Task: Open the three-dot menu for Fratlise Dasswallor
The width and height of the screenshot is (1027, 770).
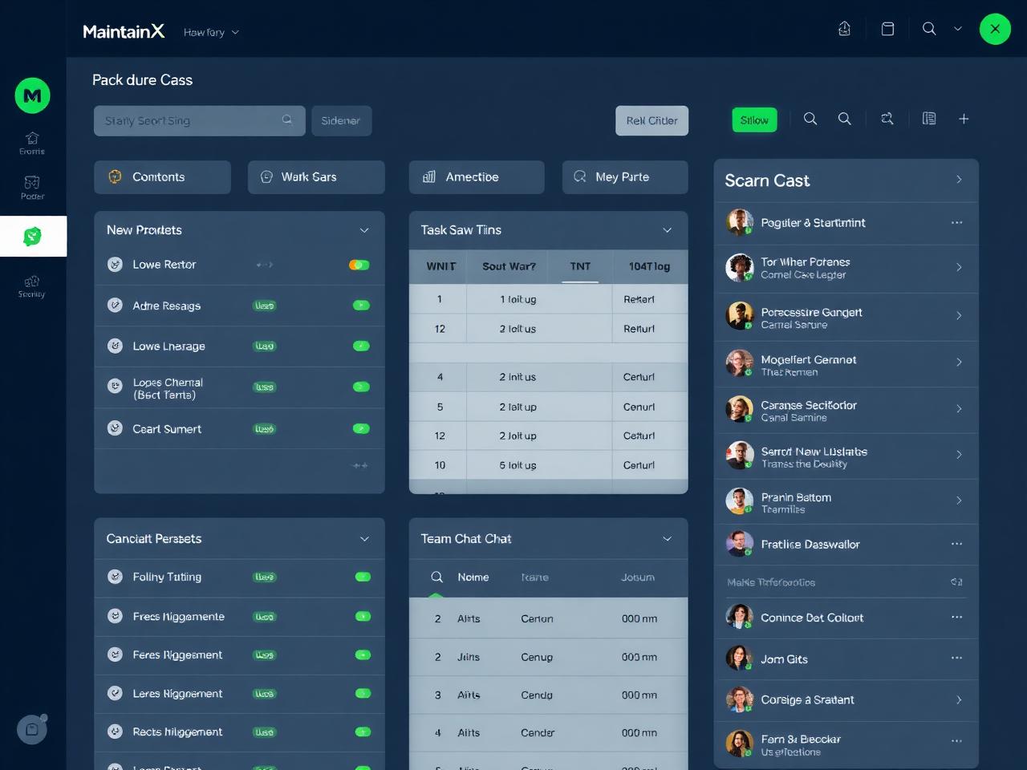Action: (956, 544)
